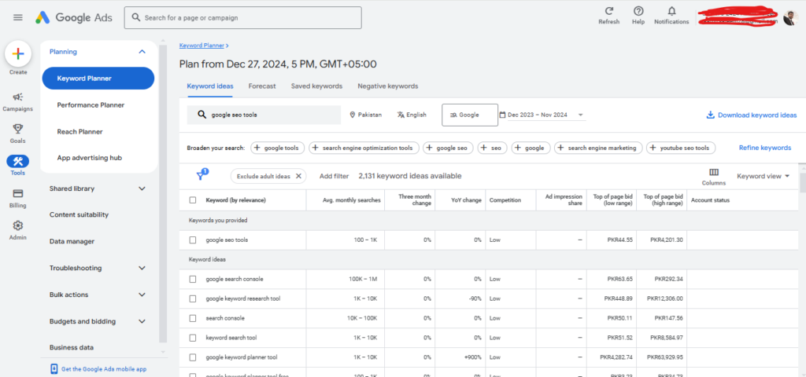Open Data manager

(72, 241)
